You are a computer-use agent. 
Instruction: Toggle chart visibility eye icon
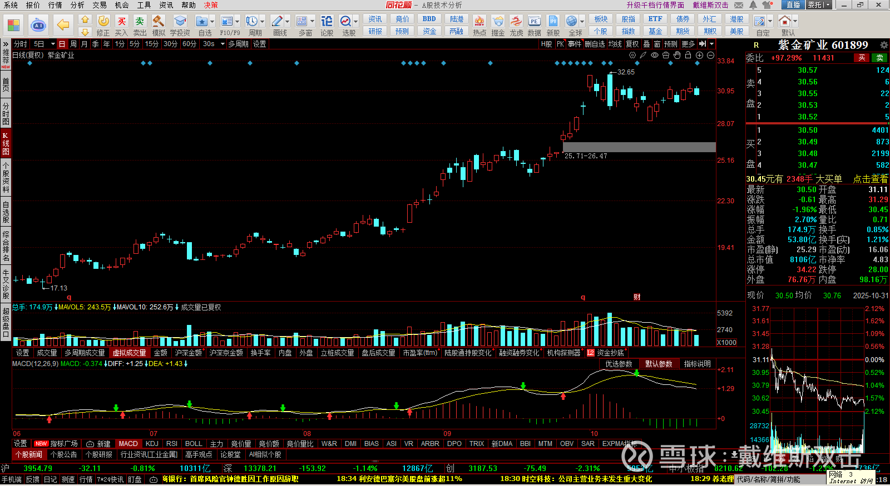[655, 56]
